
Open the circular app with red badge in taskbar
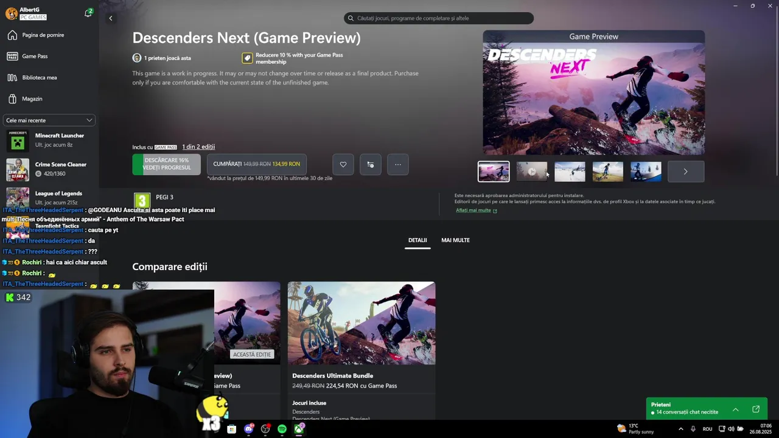[265, 429]
